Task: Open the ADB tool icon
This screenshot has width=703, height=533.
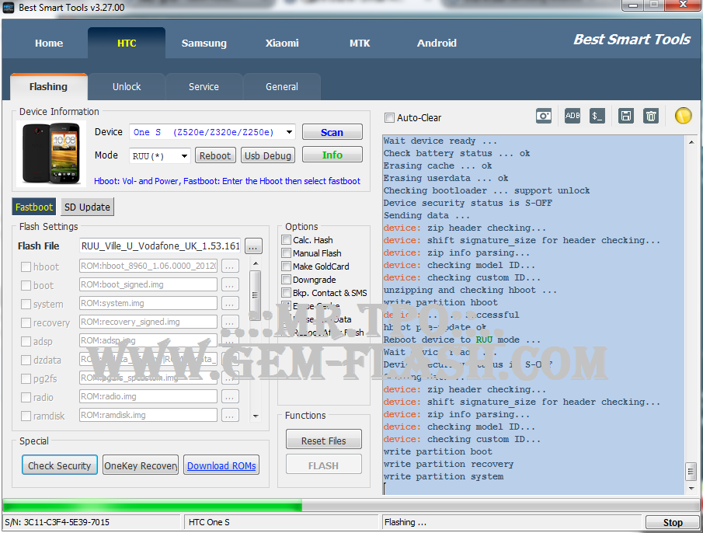Action: 572,116
